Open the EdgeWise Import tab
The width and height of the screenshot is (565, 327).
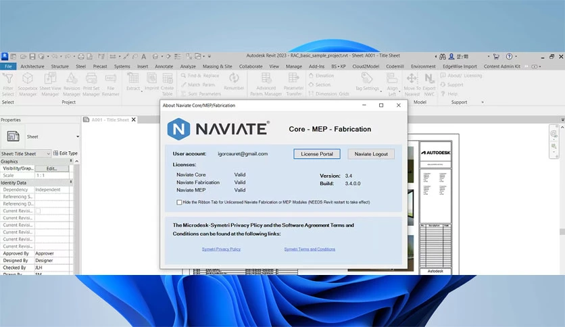[460, 66]
